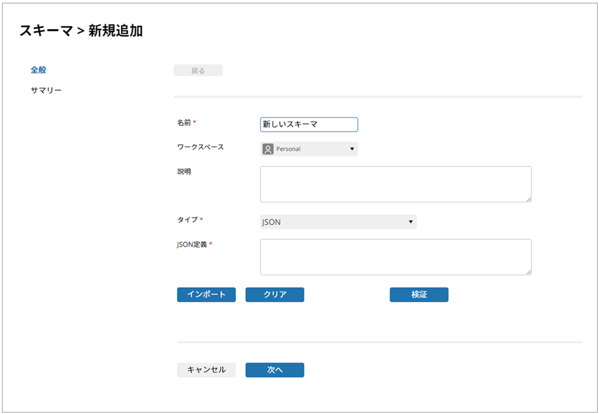599x414 pixels.
Task: Switch to the サマリー sidebar tab
Action: point(46,90)
